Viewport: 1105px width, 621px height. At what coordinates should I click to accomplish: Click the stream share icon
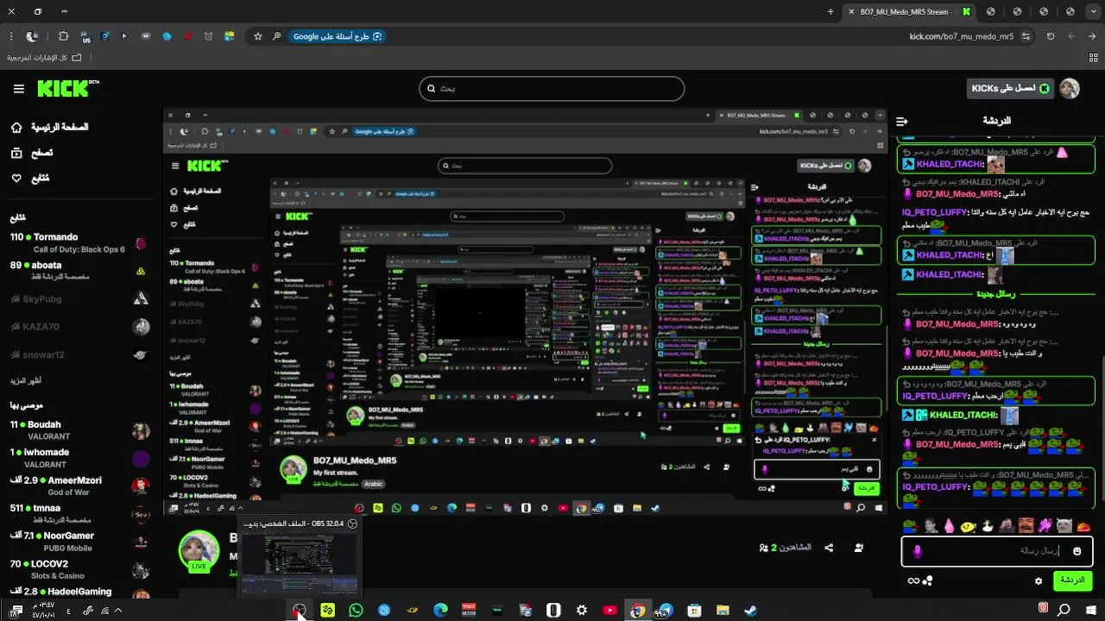(829, 548)
